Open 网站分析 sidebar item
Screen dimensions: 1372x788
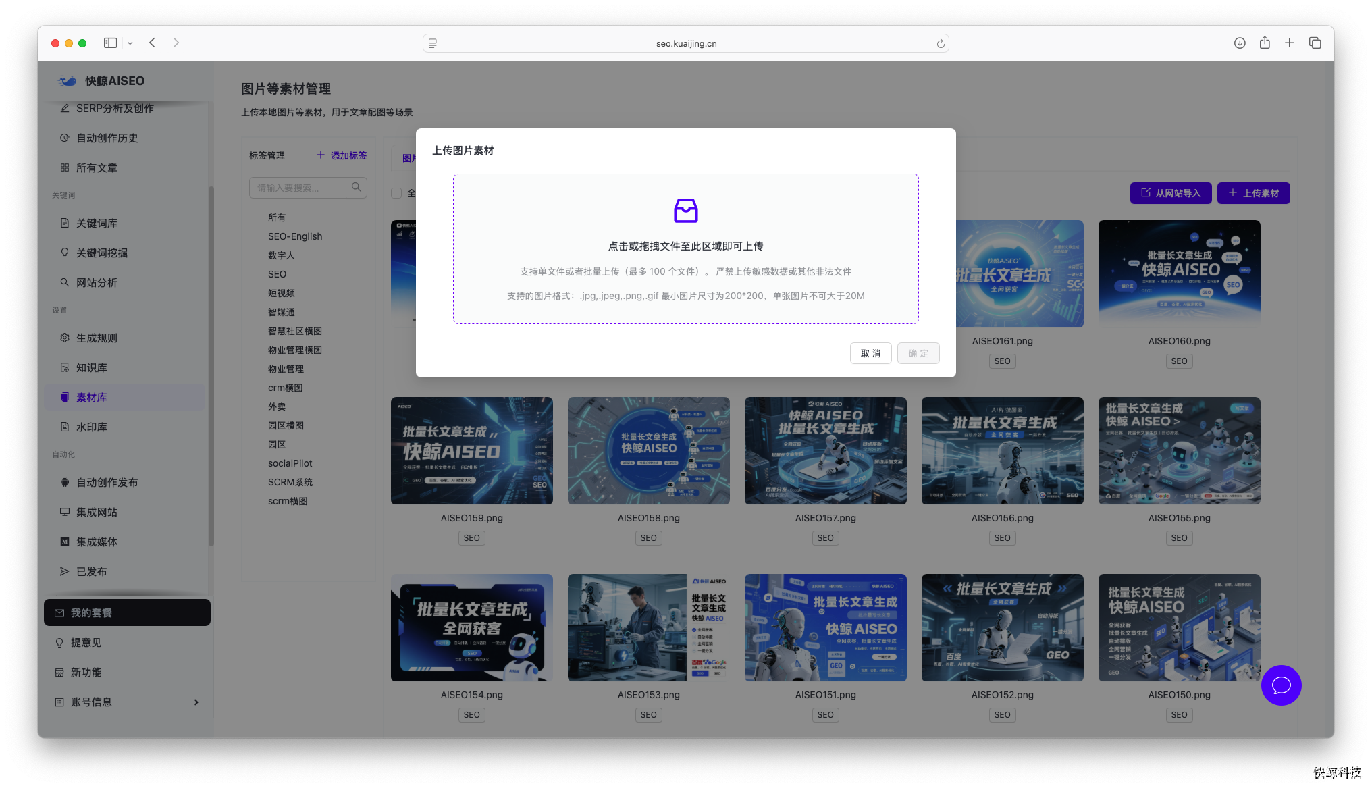pos(126,282)
